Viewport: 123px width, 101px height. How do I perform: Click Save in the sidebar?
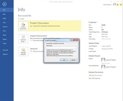point(7,22)
